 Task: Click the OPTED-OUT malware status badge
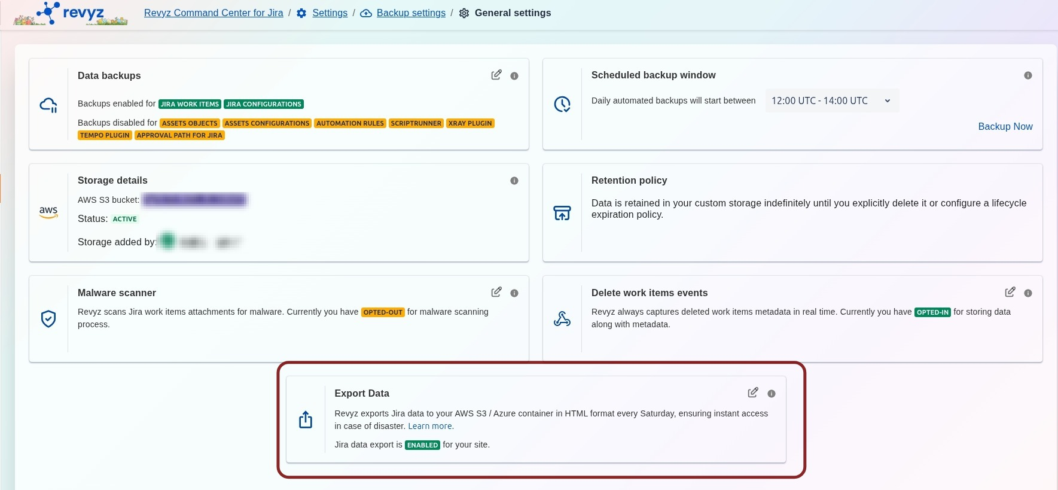point(383,312)
